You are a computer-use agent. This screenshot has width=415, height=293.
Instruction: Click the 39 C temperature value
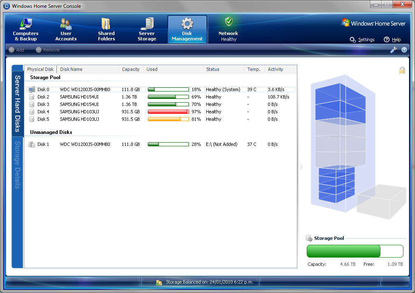252,89
